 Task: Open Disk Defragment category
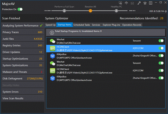pos(23,79)
